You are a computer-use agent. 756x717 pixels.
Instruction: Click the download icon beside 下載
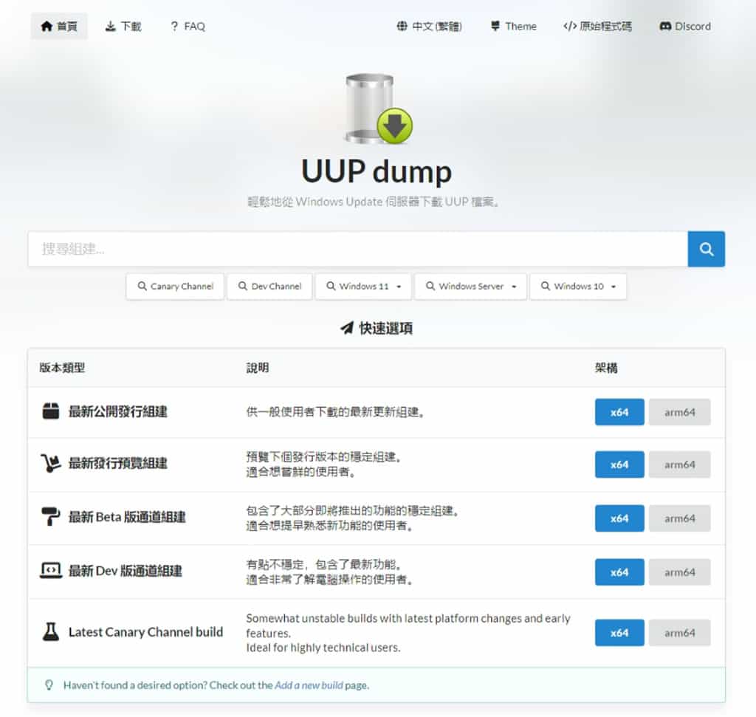point(111,26)
